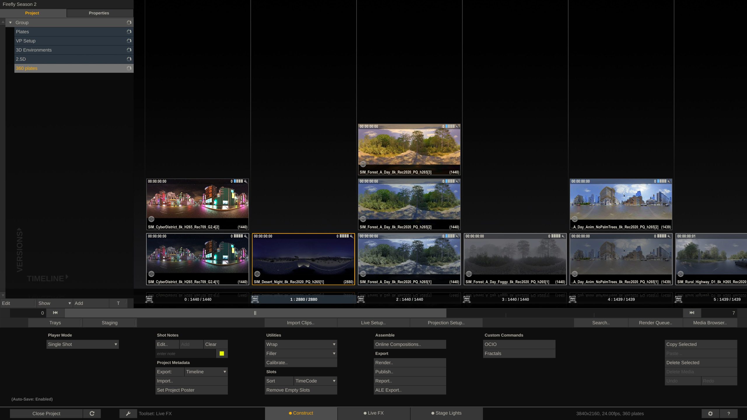Viewport: 747px width, 420px height.
Task: Click the refresh icon next to the Plates group
Action: click(x=129, y=32)
